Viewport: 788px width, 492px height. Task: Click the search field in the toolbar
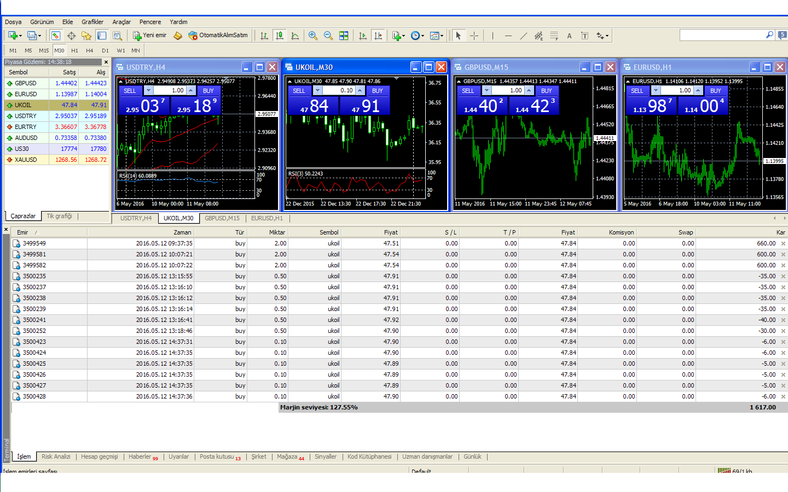pyautogui.click(x=722, y=35)
